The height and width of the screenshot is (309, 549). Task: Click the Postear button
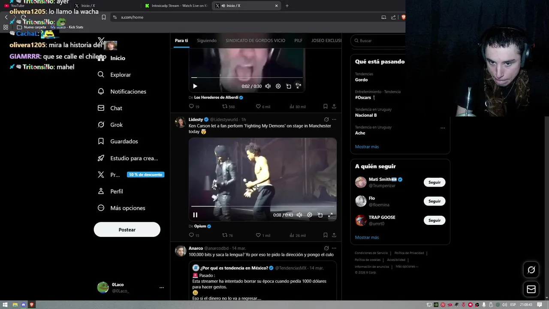click(127, 230)
